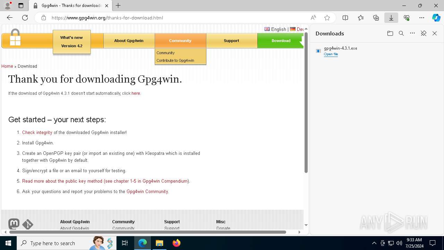Click the Gpg4win padlock logo
The width and height of the screenshot is (444, 250).
click(x=15, y=37)
